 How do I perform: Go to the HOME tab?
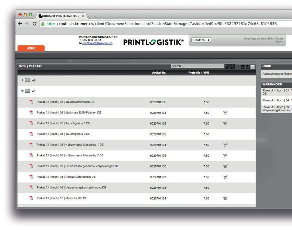click(x=31, y=48)
